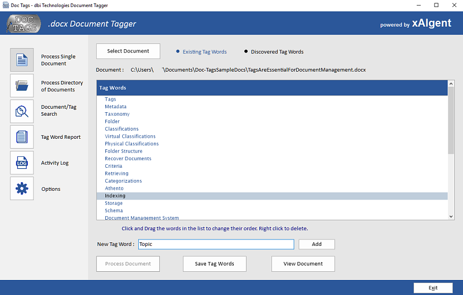This screenshot has width=463, height=295.
Task: Select the 'Athento' tag word
Action: coord(114,188)
